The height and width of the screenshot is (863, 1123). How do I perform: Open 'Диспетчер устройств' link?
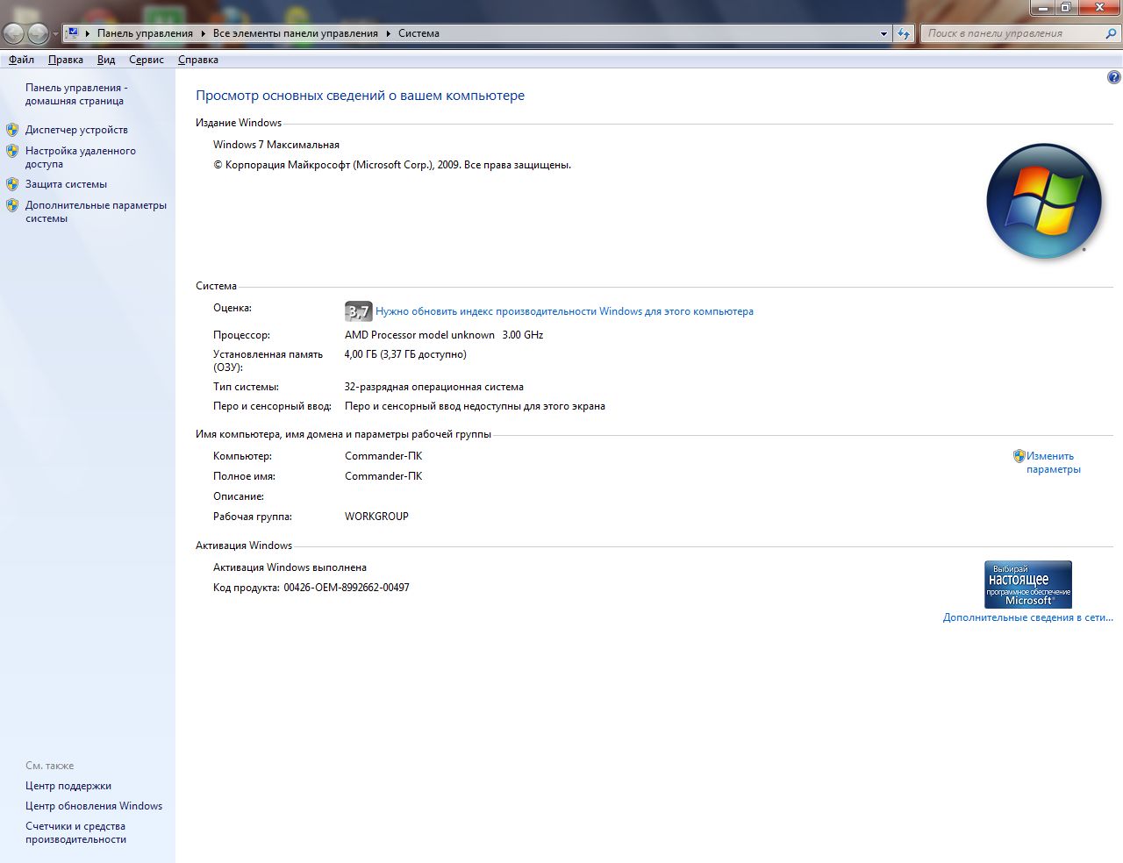pyautogui.click(x=76, y=130)
